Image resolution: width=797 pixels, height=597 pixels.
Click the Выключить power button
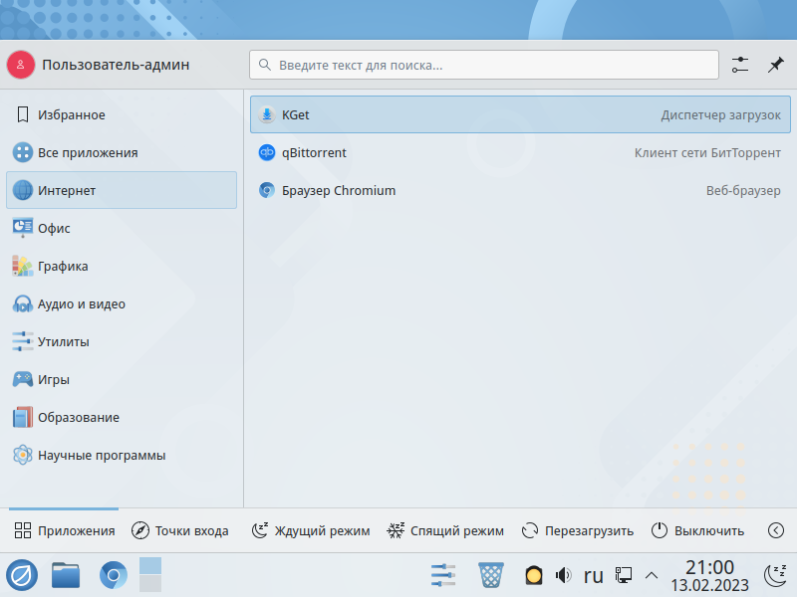(697, 530)
